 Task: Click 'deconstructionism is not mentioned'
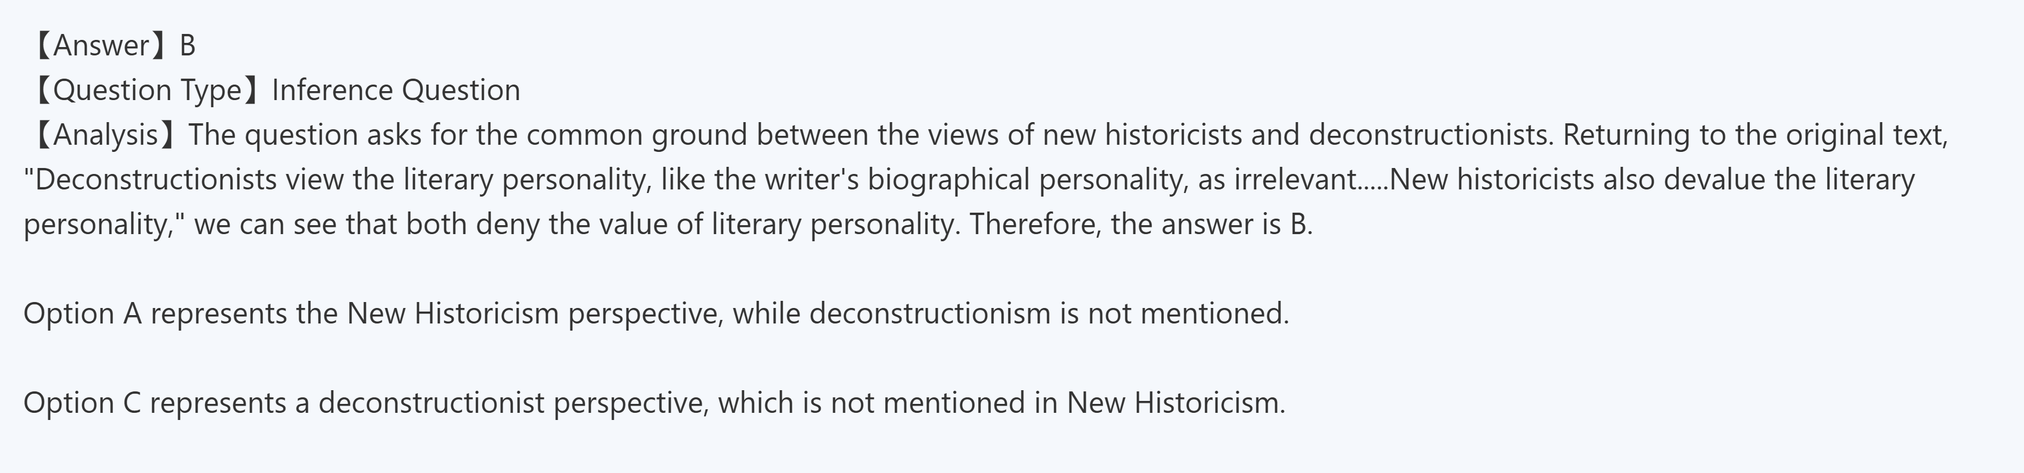[x=1048, y=313]
